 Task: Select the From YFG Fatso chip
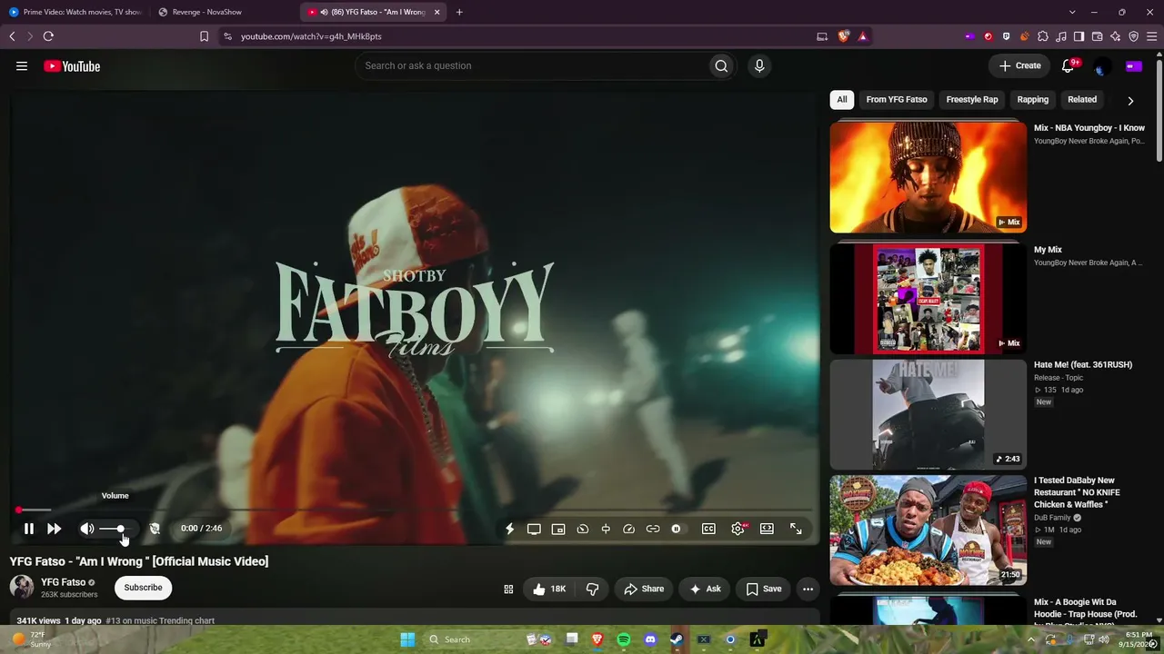tap(897, 100)
